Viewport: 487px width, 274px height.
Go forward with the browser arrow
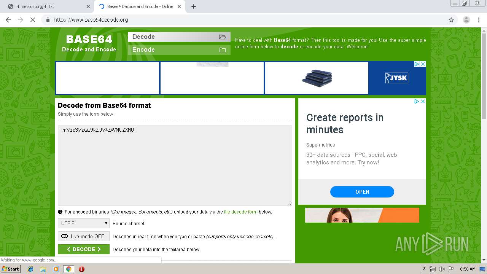(21, 20)
